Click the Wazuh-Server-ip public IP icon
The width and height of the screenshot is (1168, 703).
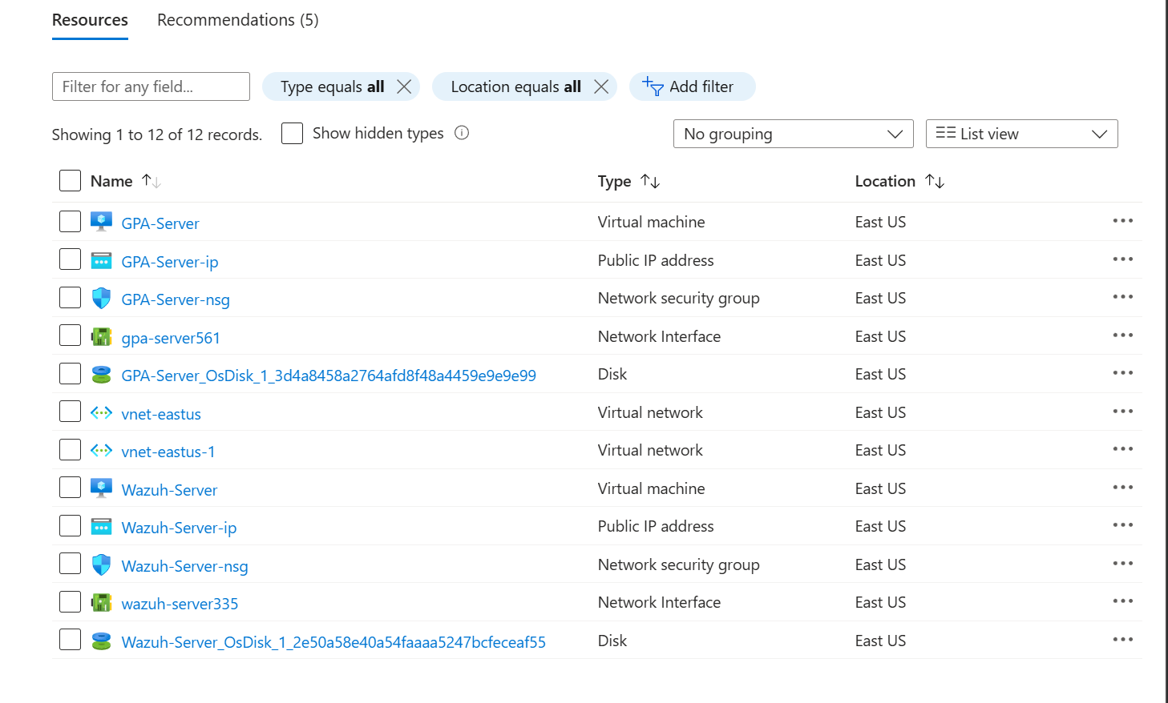point(101,526)
